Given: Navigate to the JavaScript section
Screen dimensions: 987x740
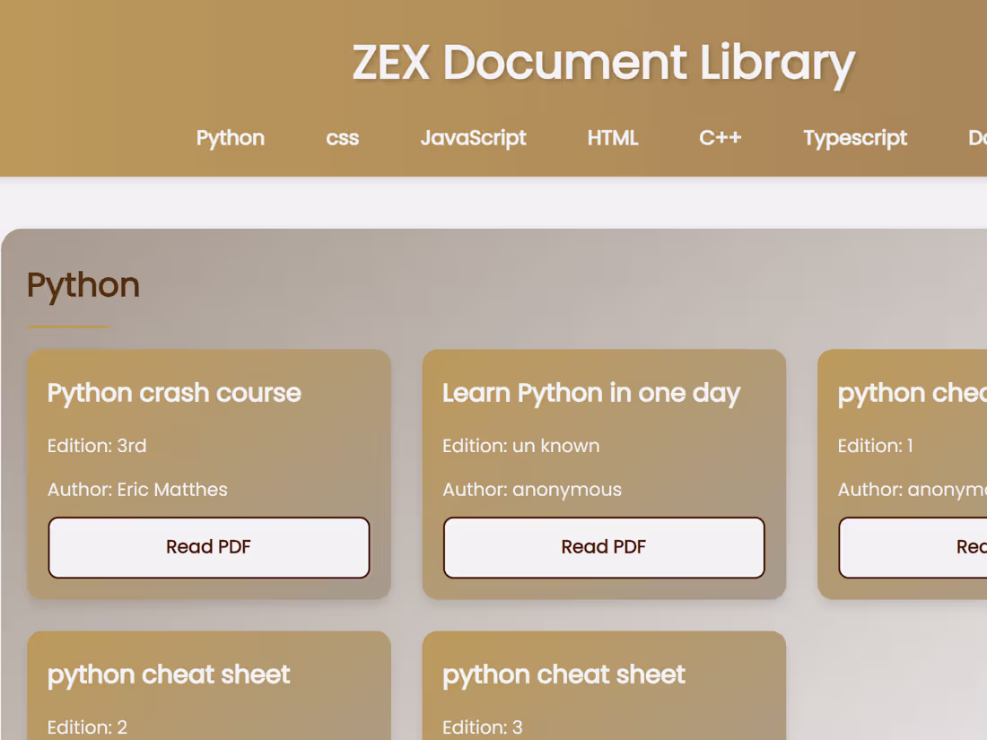Looking at the screenshot, I should (x=473, y=138).
